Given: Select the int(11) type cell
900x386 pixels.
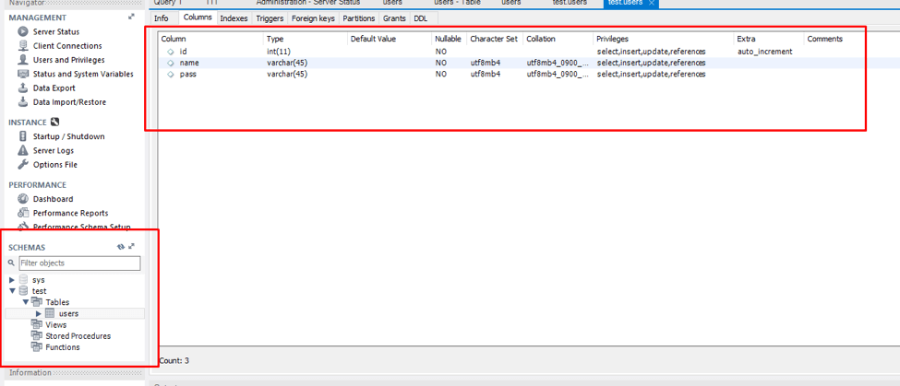Looking at the screenshot, I should point(279,52).
